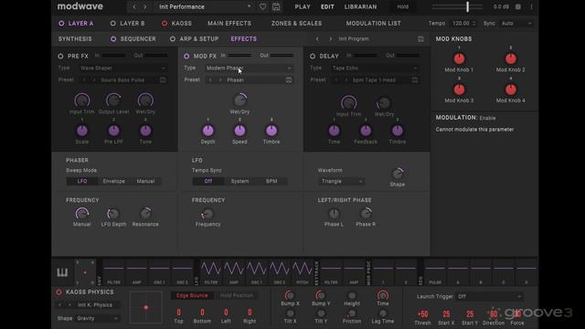This screenshot has height=329, width=585.
Task: Toggle the Kaoss Physics power button
Action: tap(58, 292)
